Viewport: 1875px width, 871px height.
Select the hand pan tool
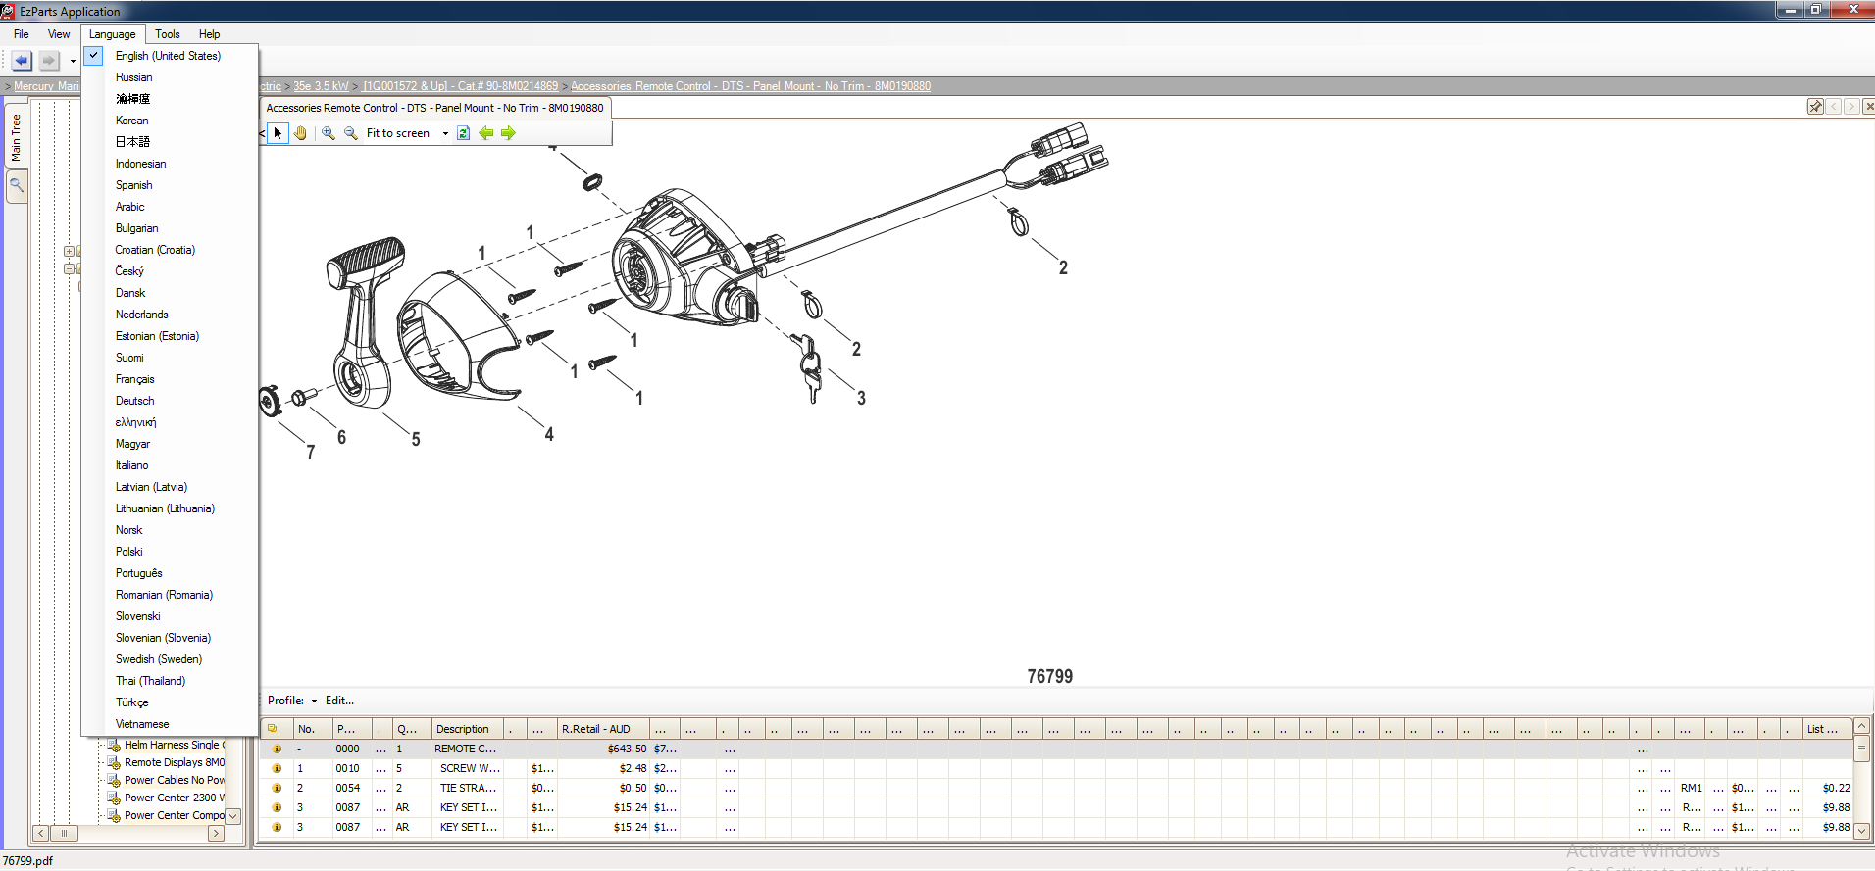pyautogui.click(x=301, y=133)
